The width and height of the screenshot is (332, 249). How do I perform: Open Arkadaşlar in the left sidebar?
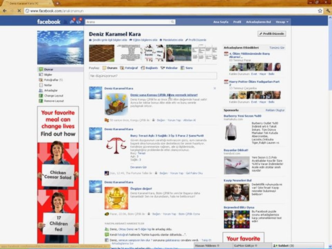[x=50, y=90]
